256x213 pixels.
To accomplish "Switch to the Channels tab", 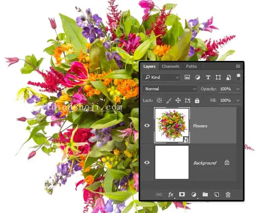I will [x=170, y=66].
